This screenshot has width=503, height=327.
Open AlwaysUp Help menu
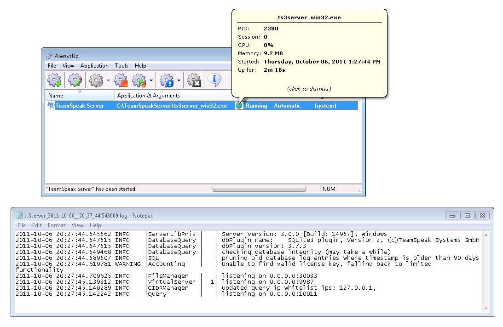point(140,66)
